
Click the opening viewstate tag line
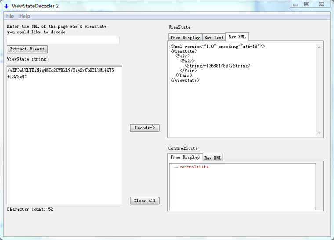[184, 51]
